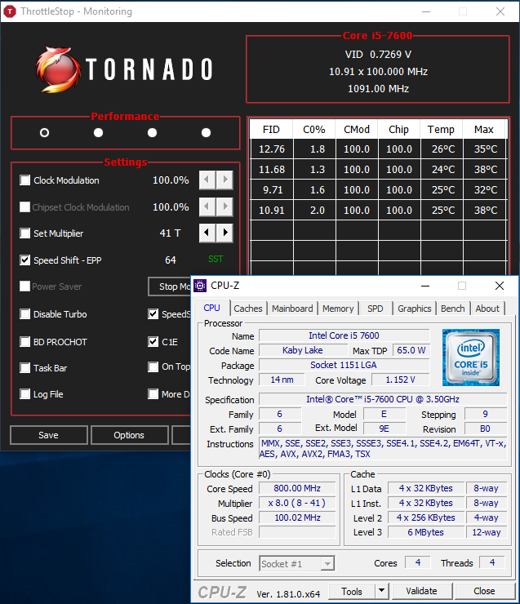520x604 pixels.
Task: Toggle the Chipset Clock Modulation checkbox
Action: (25, 207)
